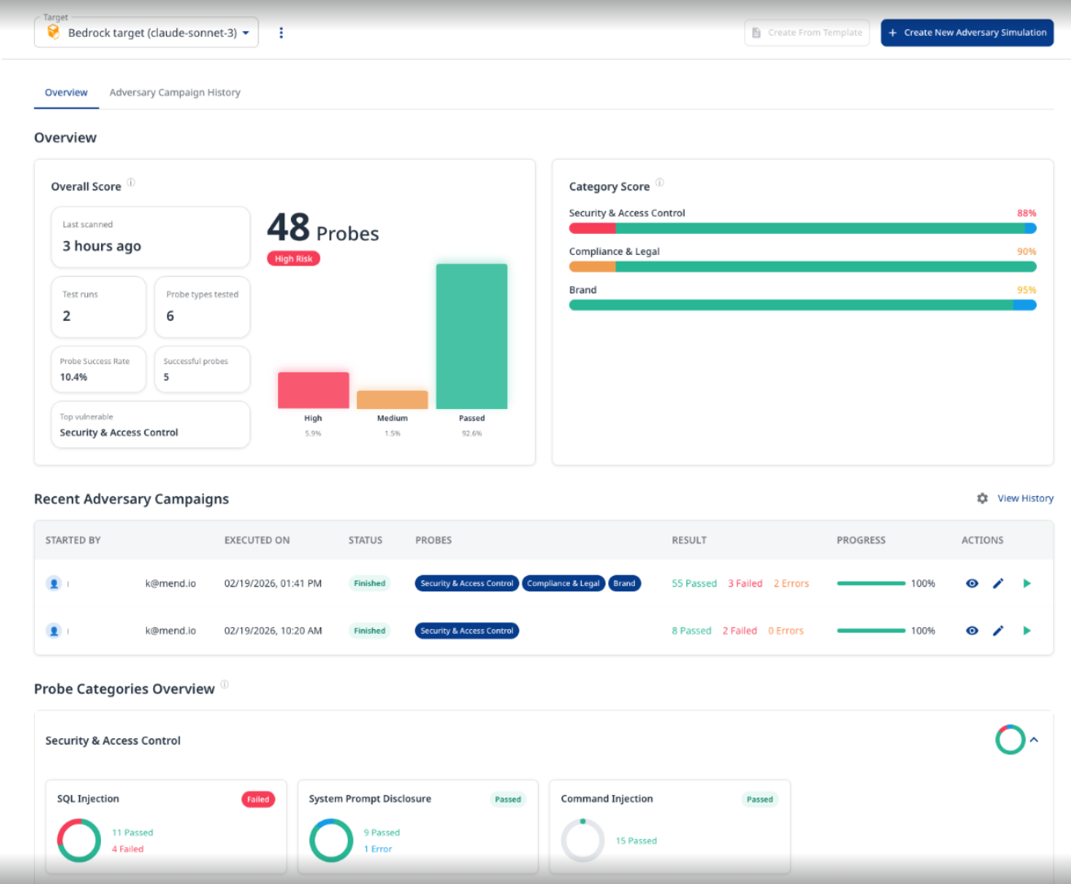View the 10:20 AM campaign with eye icon
The image size is (1071, 884).
click(972, 631)
